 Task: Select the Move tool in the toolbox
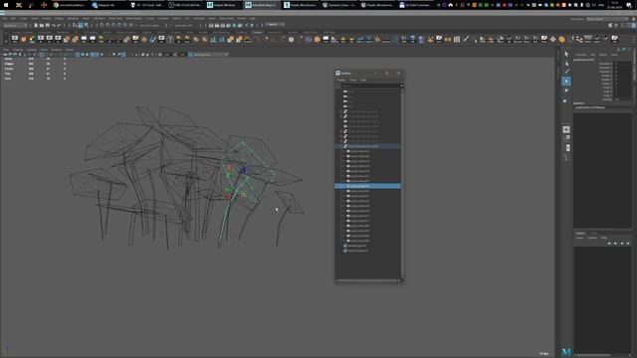(566, 82)
